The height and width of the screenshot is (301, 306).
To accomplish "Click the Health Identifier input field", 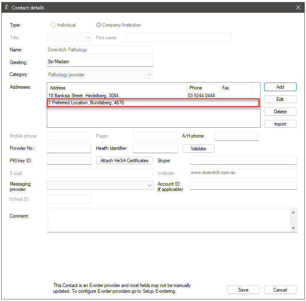I will pyautogui.click(x=155, y=149).
